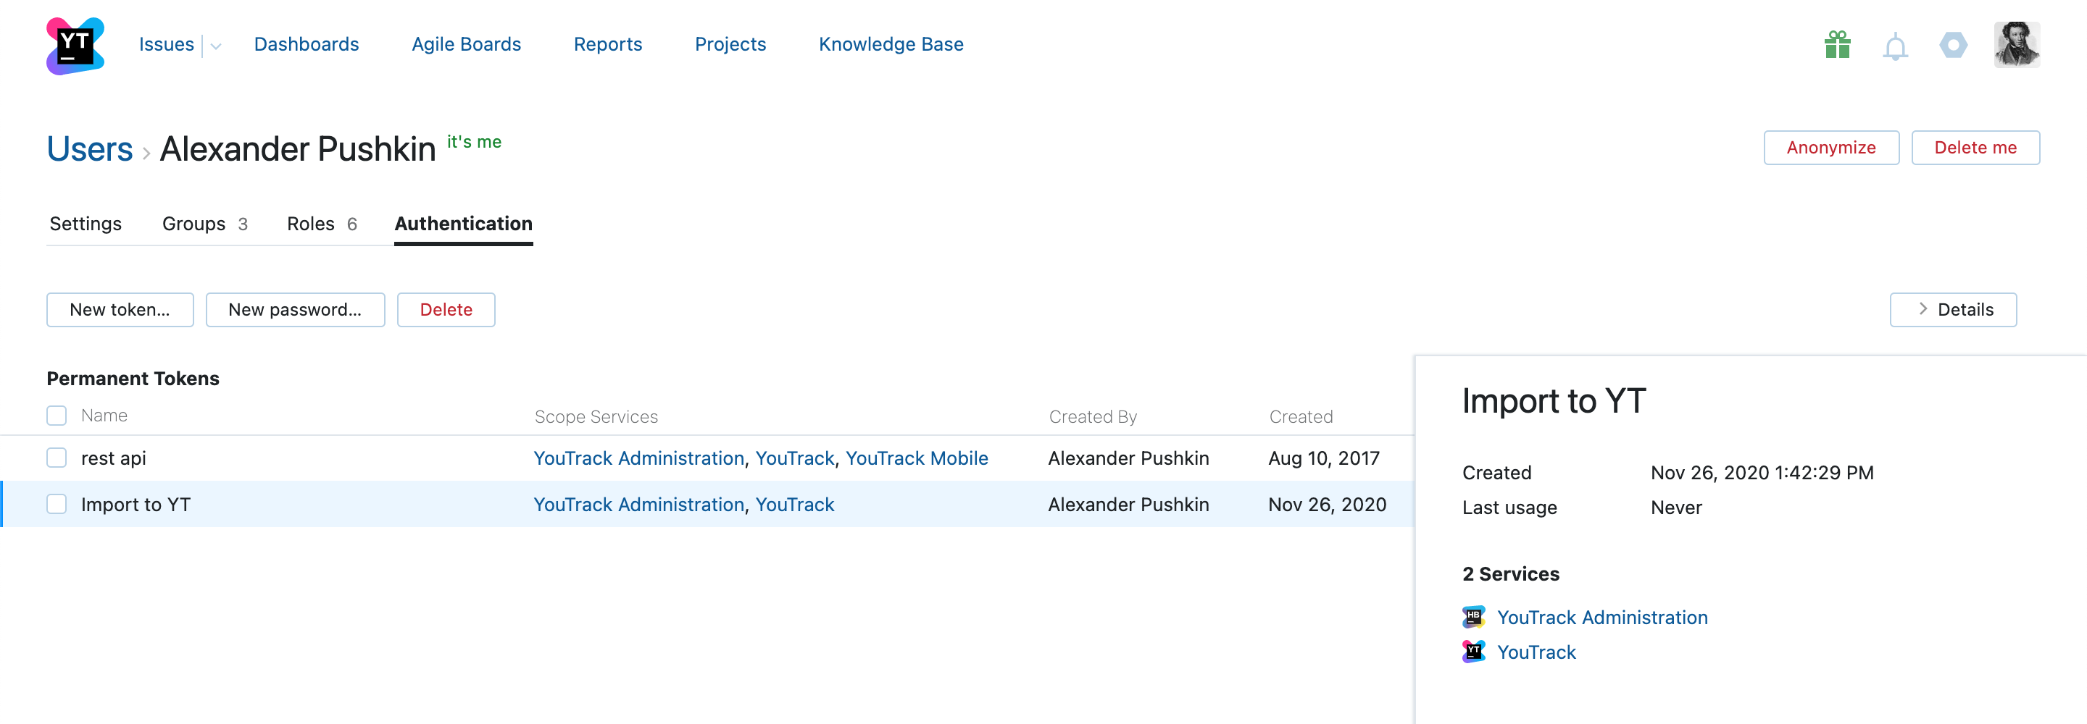This screenshot has width=2087, height=724.
Task: Click the YouTrack logo icon
Action: coord(75,46)
